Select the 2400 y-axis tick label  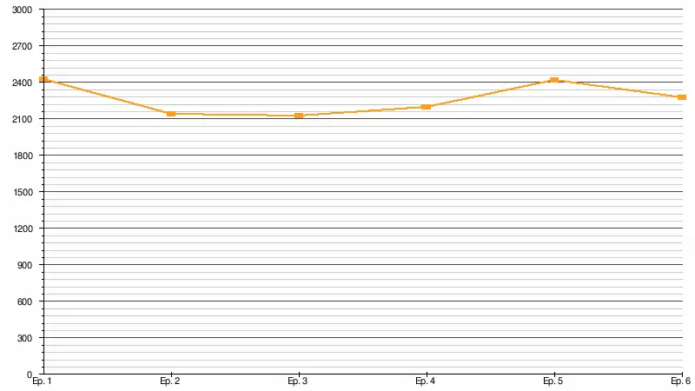(23, 83)
